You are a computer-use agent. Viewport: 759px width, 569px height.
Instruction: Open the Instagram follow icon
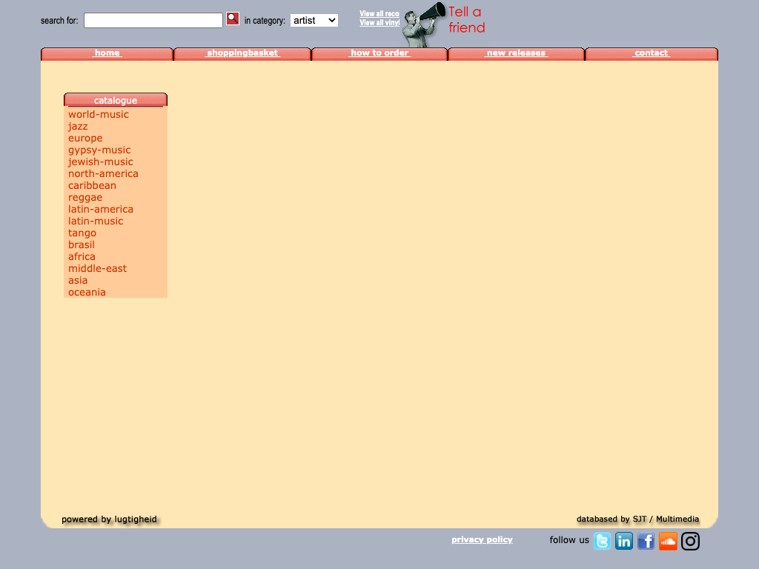tap(690, 542)
